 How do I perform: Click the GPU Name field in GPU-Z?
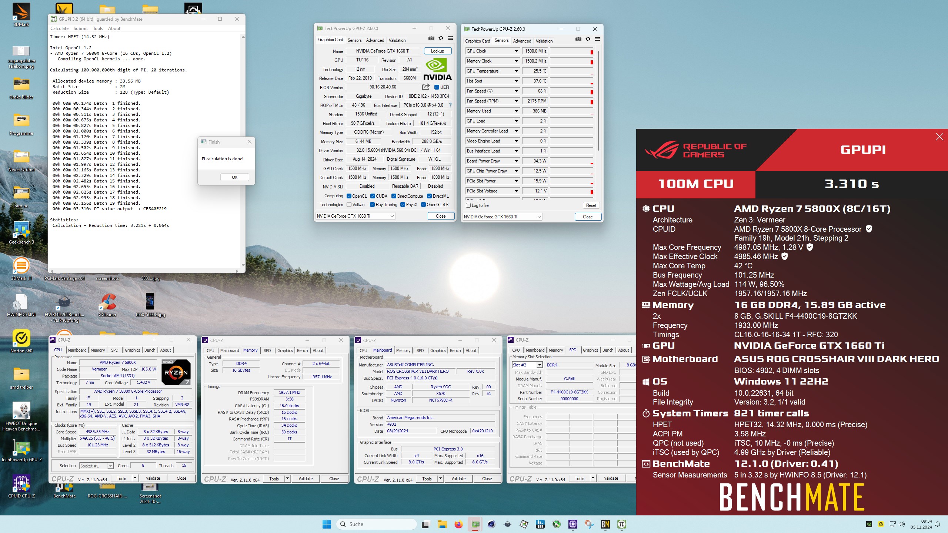pos(383,51)
